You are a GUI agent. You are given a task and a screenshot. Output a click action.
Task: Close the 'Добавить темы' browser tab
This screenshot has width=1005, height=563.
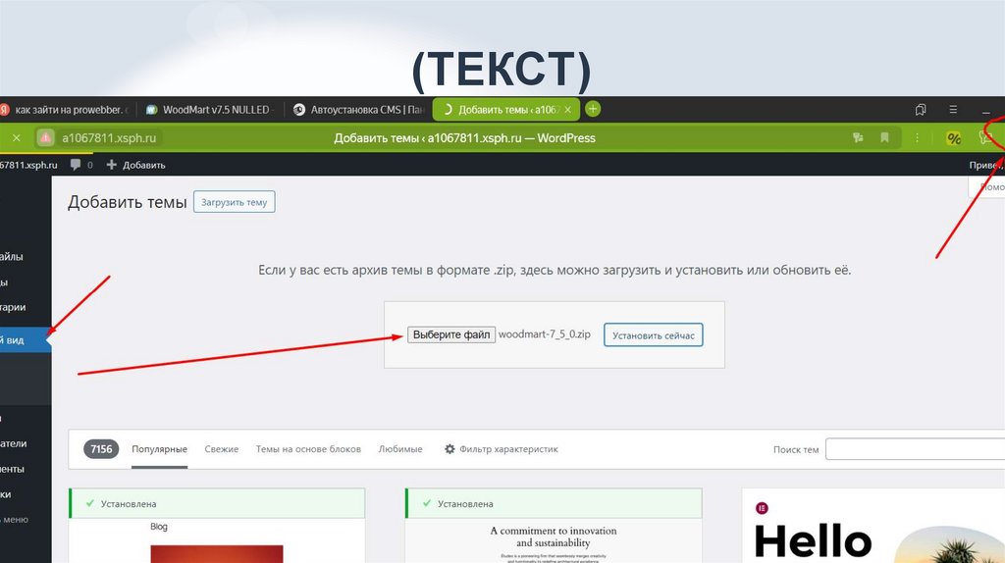pyautogui.click(x=568, y=110)
